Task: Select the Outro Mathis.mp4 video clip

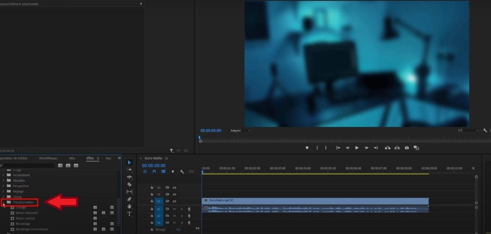Action: tap(315, 201)
